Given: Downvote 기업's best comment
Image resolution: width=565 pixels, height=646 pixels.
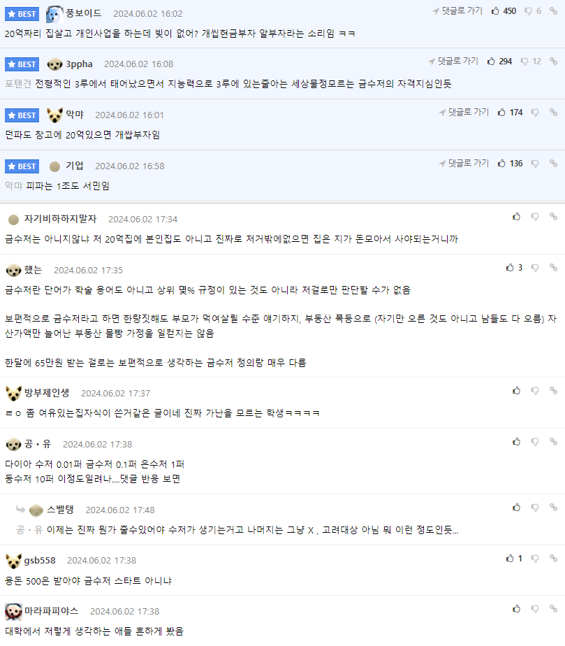Looking at the screenshot, I should point(535,164).
